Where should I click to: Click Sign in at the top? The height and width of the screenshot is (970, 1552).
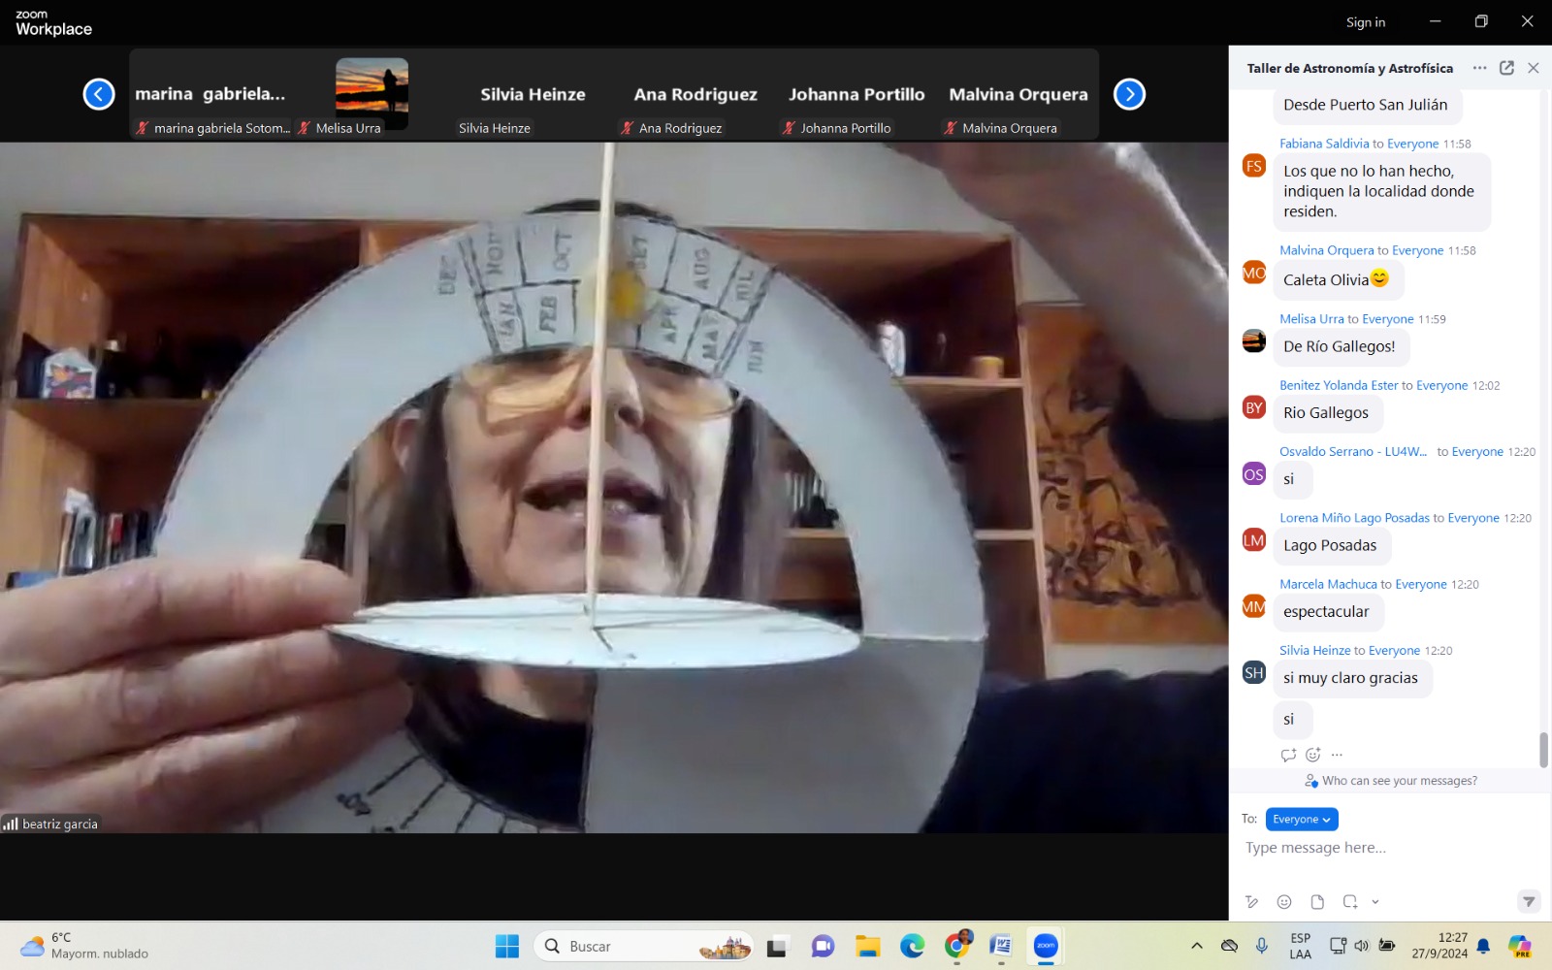point(1366,22)
